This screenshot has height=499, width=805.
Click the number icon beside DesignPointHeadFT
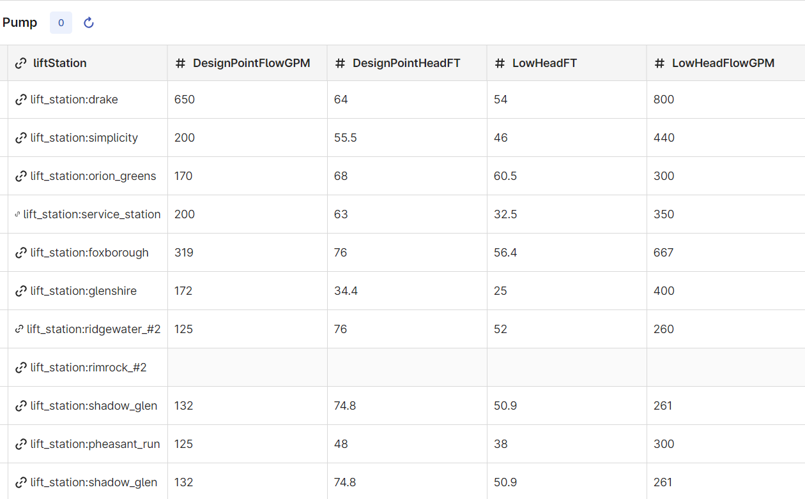click(341, 63)
